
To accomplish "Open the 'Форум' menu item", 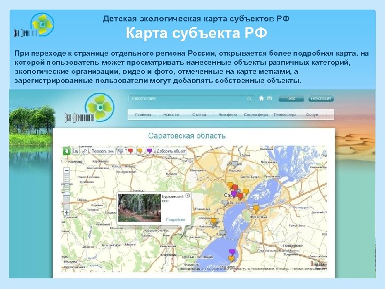I will (312, 115).
